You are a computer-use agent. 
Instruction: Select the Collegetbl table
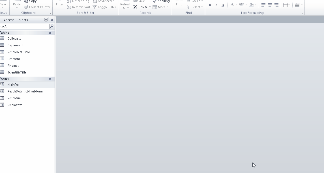(x=15, y=38)
